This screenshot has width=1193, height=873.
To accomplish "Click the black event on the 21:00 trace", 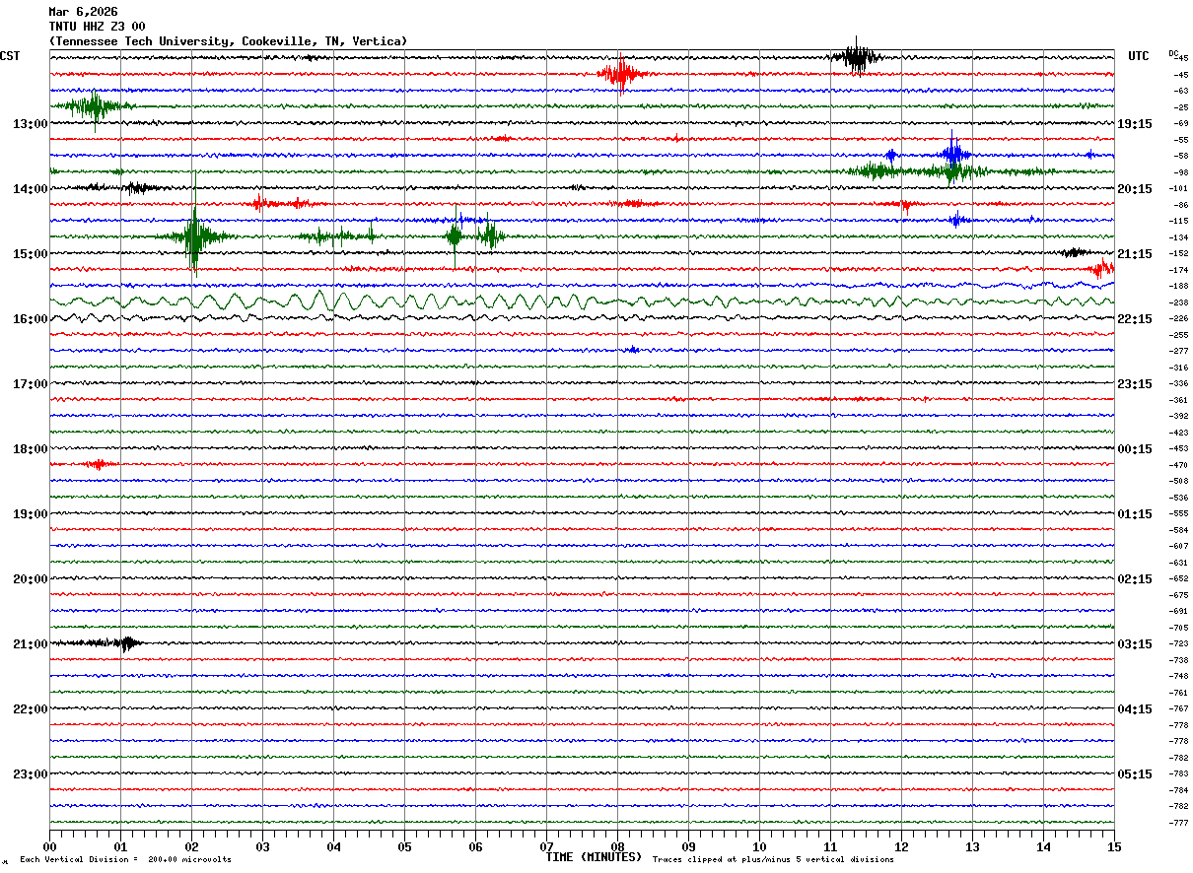I will point(123,643).
